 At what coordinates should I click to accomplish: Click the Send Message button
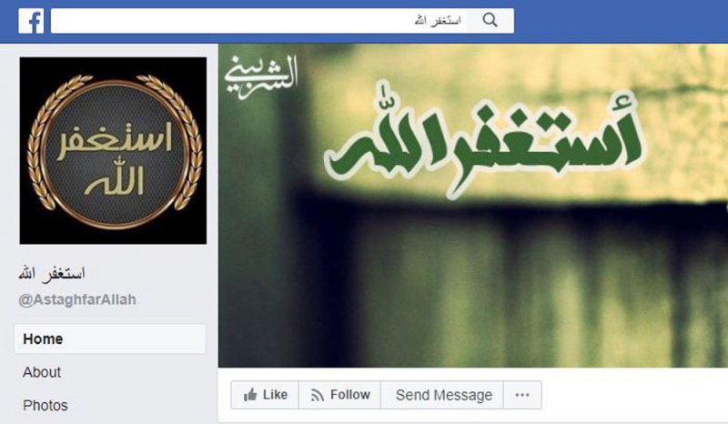[442, 395]
